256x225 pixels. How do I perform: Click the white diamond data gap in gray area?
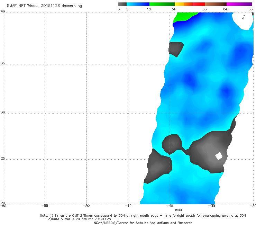pos(219,156)
